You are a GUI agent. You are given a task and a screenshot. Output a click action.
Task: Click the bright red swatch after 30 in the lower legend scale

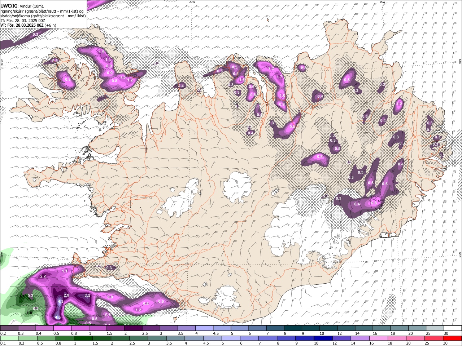[x=452, y=338]
